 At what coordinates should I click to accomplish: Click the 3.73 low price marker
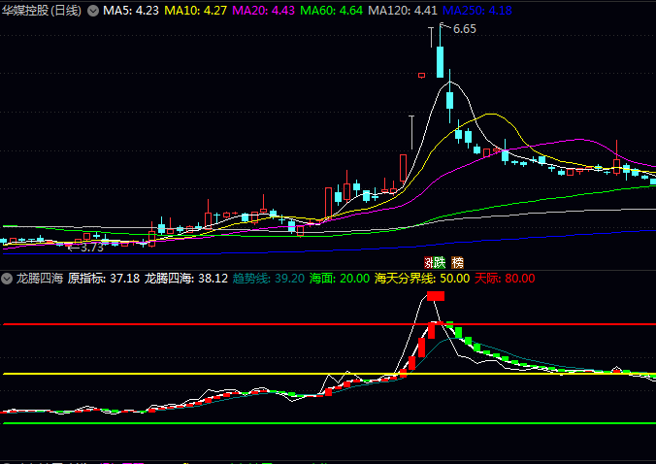91,248
